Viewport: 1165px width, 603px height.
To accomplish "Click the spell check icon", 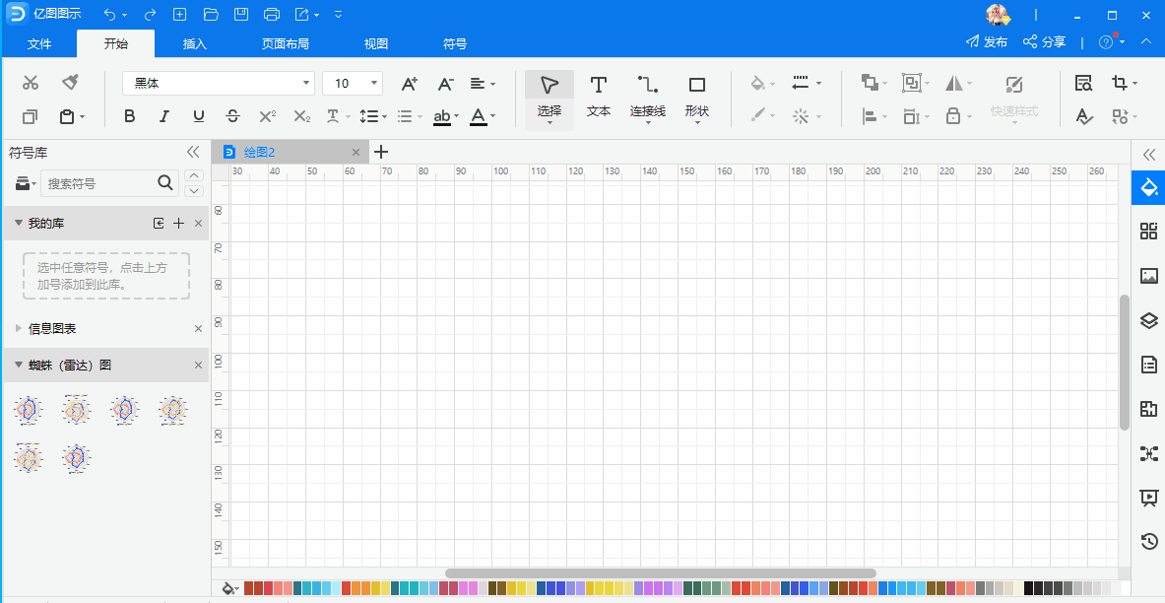I will 1084,116.
